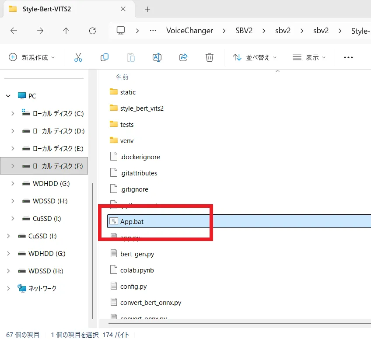Open a new tab with plus button
The height and width of the screenshot is (339, 371).
coord(147,9)
